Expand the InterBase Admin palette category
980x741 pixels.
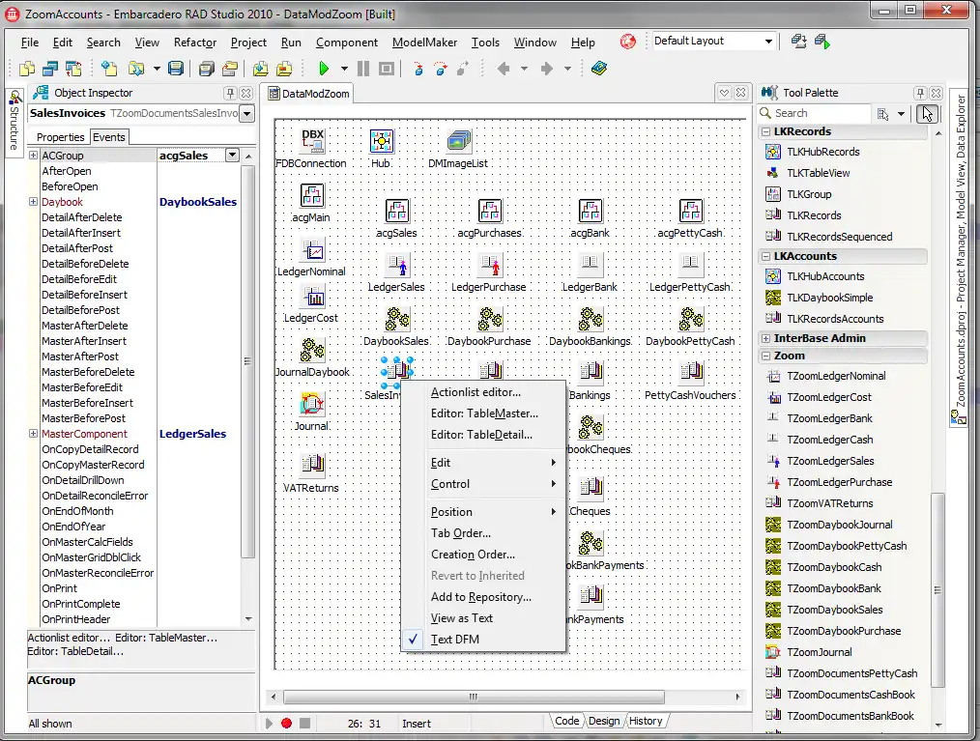(x=765, y=338)
